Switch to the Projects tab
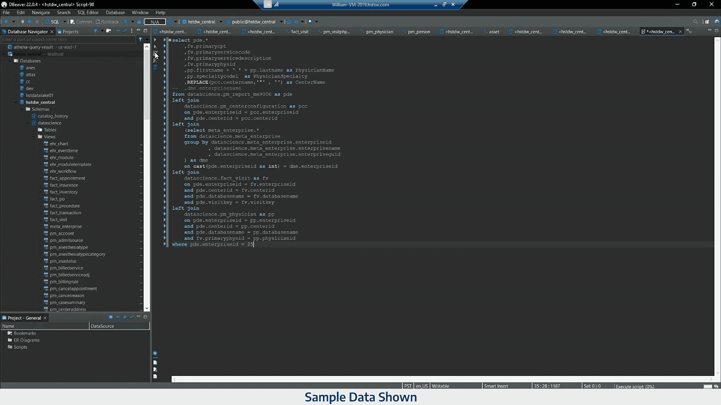 coord(68,32)
